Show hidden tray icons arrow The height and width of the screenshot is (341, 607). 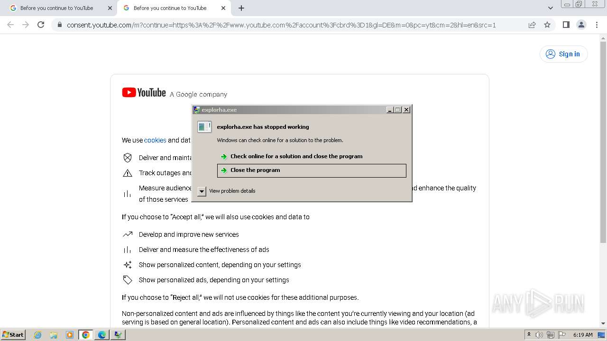coord(529,334)
